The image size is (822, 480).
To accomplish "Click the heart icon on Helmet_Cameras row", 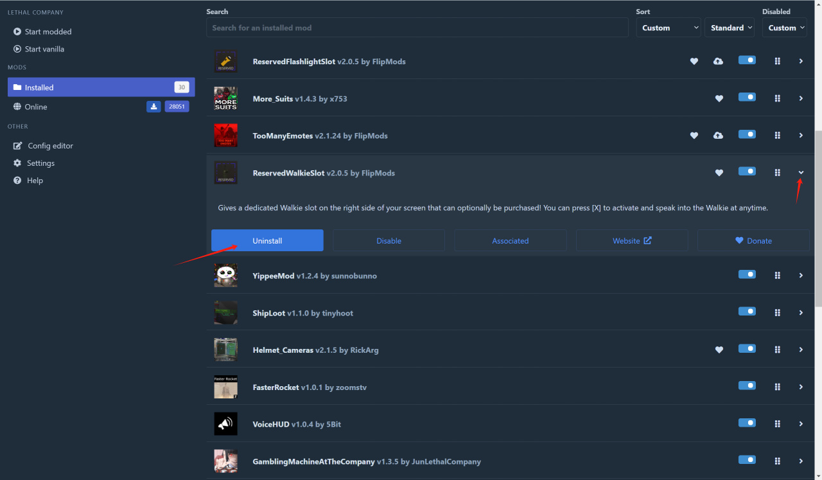I will click(x=719, y=350).
